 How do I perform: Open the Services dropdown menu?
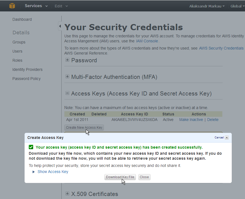[x=36, y=6]
